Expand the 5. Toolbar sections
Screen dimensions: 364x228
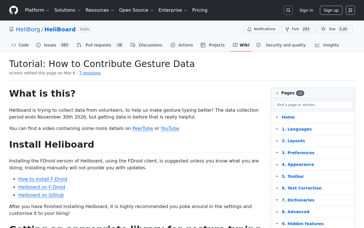[277, 176]
